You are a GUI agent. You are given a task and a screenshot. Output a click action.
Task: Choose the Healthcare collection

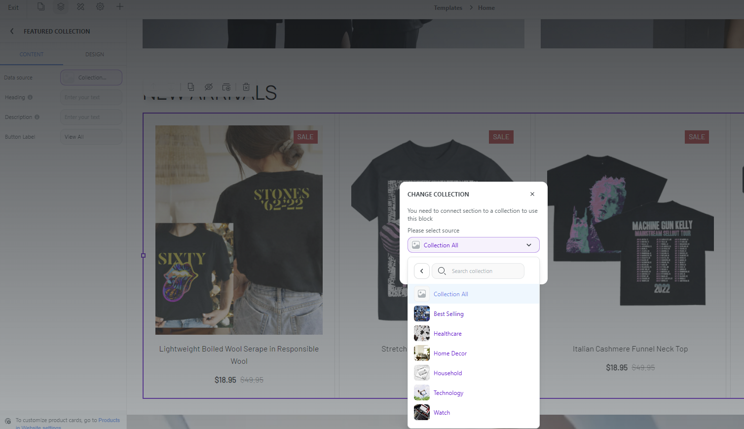tap(474, 333)
